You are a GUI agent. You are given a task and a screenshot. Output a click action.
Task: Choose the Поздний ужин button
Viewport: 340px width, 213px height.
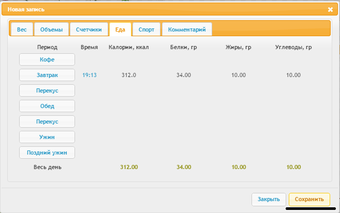pos(47,153)
